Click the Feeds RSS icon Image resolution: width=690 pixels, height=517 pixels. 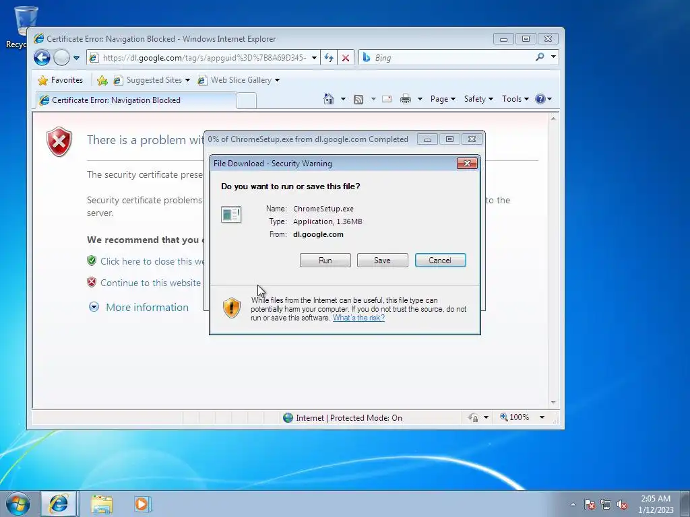pos(358,100)
